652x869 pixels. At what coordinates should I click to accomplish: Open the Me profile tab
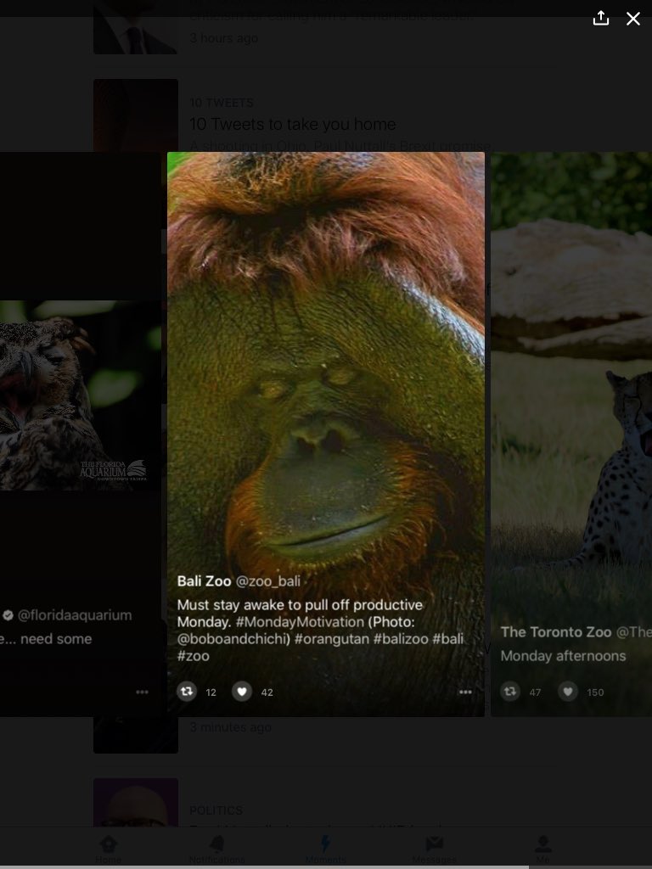542,849
